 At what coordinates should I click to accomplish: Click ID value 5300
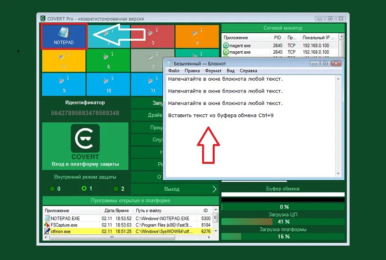[206, 218]
